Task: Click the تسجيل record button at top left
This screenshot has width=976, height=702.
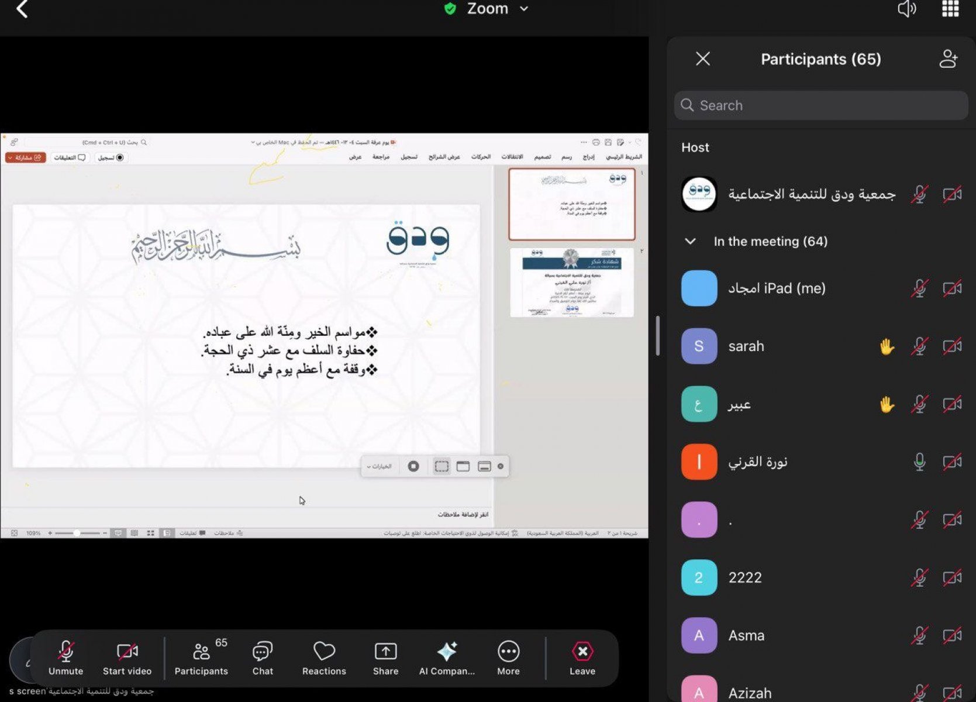Action: pos(111,158)
